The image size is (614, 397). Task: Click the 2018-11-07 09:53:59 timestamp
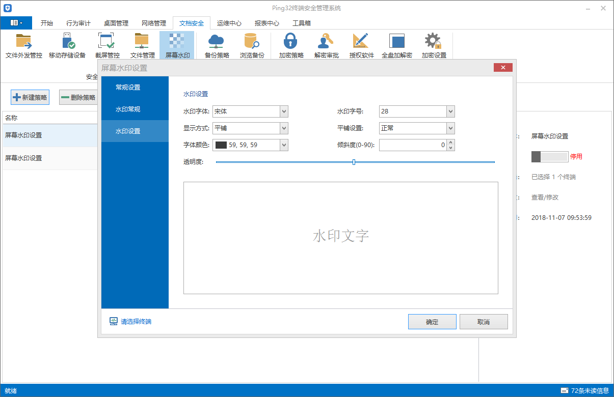click(x=562, y=218)
